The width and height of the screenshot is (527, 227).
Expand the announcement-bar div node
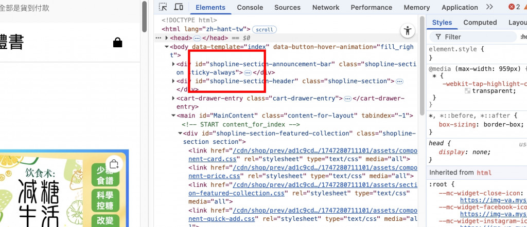click(x=173, y=64)
